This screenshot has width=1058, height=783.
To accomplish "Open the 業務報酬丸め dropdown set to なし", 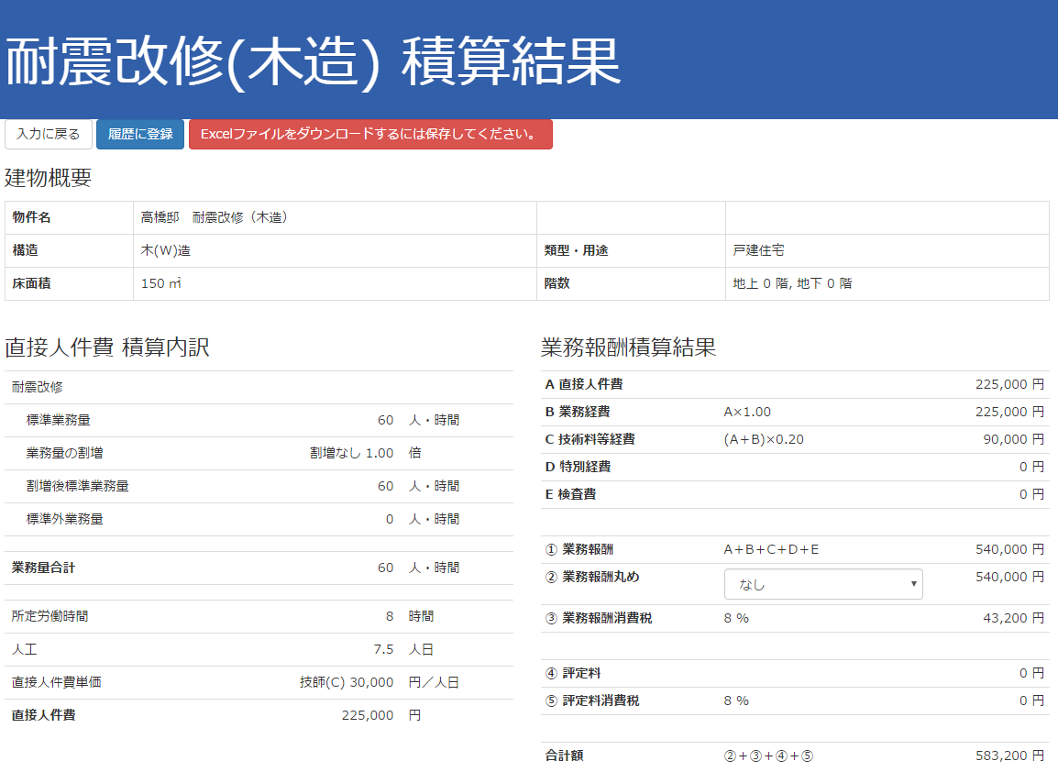I will pyautogui.click(x=823, y=585).
